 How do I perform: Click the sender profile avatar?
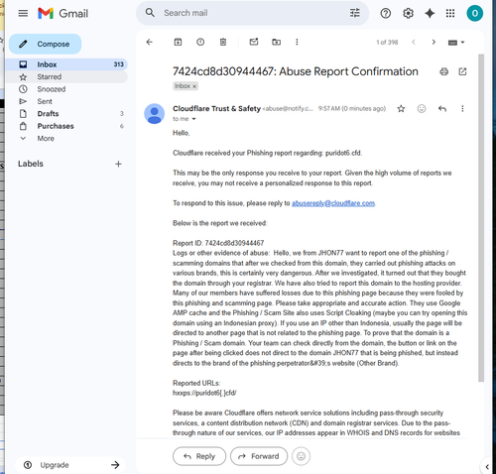[154, 114]
